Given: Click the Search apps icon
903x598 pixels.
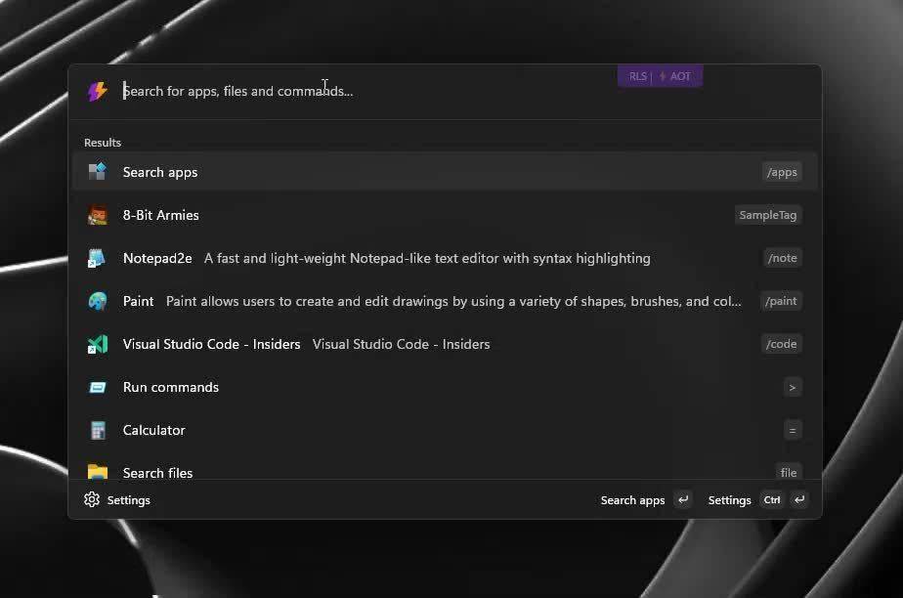Looking at the screenshot, I should pos(97,172).
